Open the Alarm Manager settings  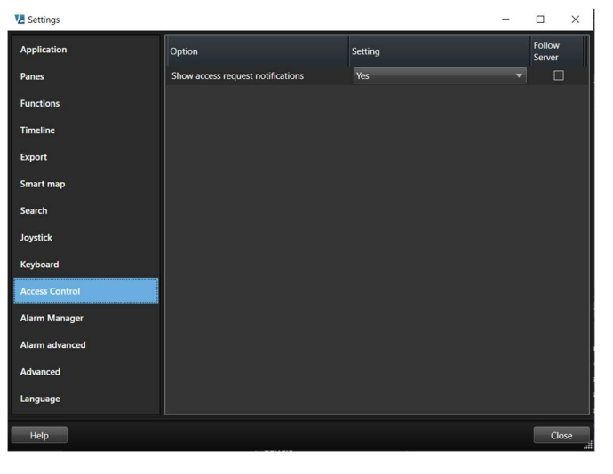pos(52,318)
